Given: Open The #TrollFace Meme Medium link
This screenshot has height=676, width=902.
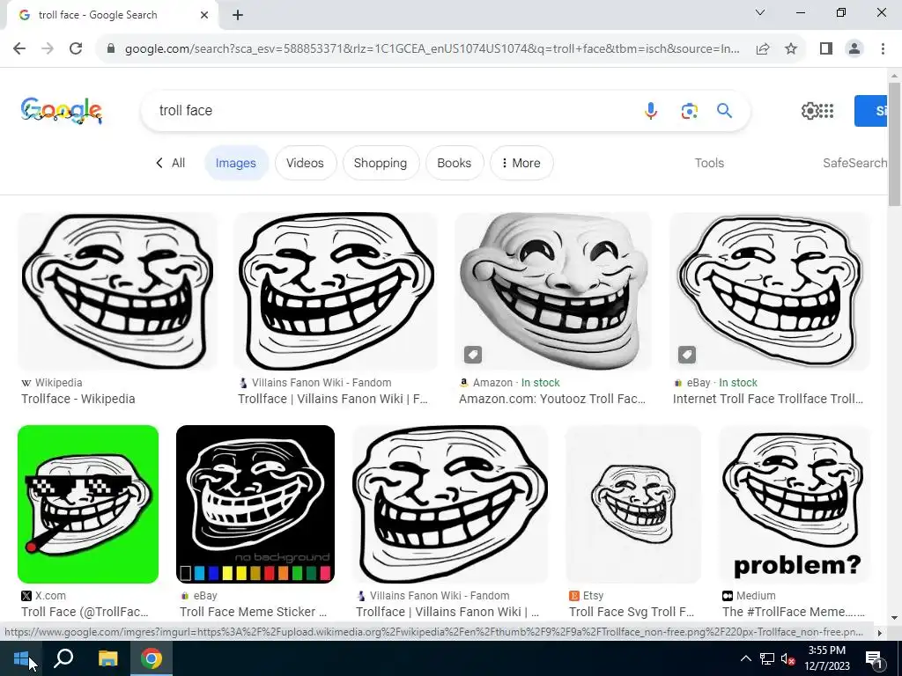Looking at the screenshot, I should (794, 612).
